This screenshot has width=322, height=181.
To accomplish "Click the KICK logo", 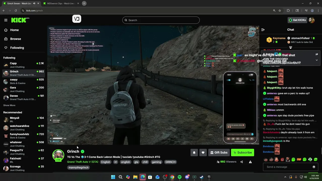I will pos(20,20).
